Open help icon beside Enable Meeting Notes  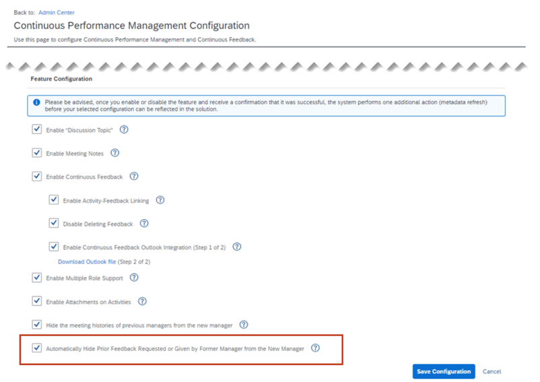(x=115, y=153)
